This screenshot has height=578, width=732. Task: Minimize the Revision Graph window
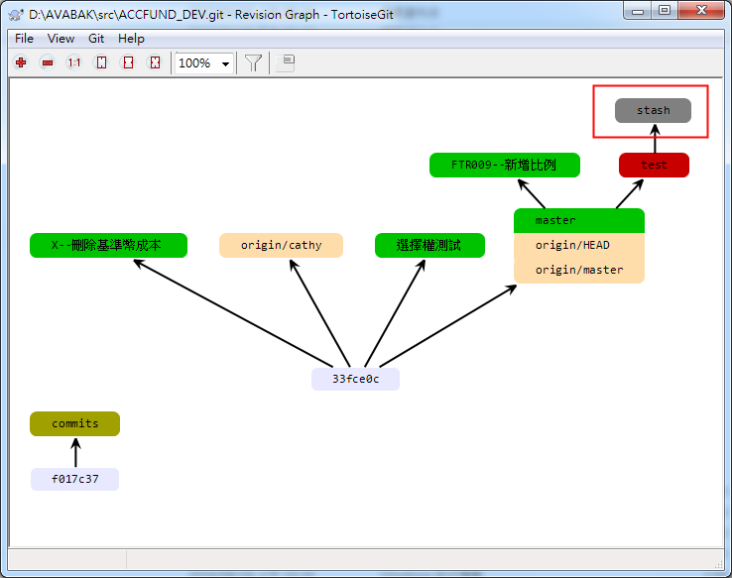[x=638, y=11]
